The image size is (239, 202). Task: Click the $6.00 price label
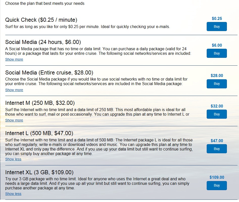click(x=217, y=45)
